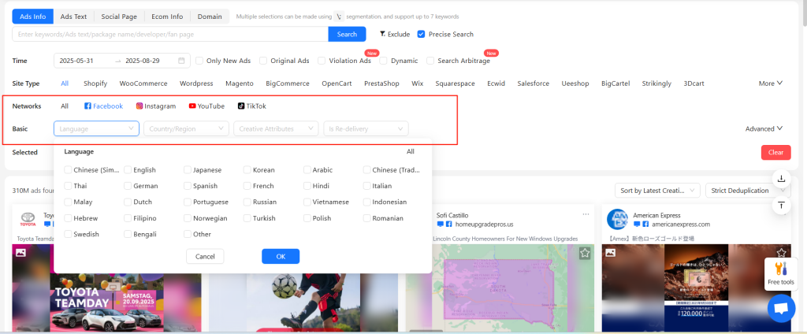Viewport: 807px width, 334px height.
Task: Open the blue chat support bubble
Action: click(781, 308)
